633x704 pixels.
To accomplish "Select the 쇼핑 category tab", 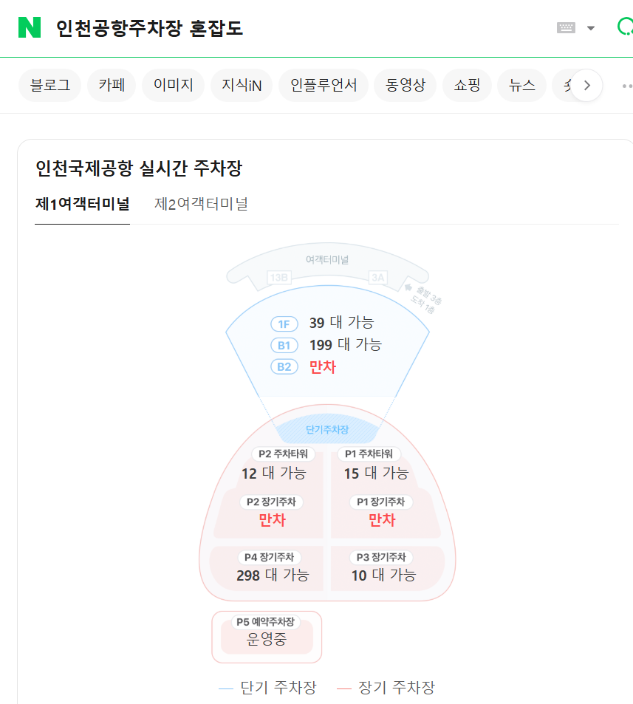I will point(467,86).
